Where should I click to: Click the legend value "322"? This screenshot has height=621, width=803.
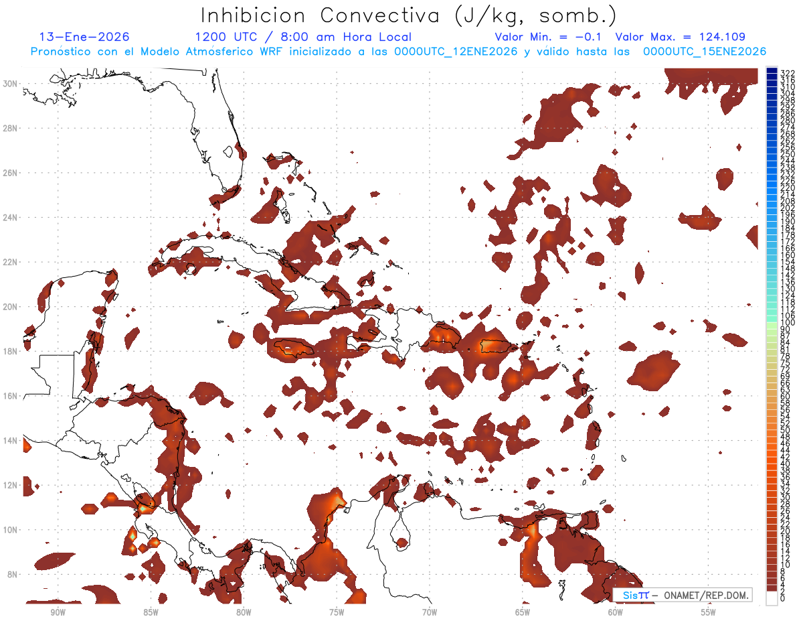pyautogui.click(x=788, y=72)
